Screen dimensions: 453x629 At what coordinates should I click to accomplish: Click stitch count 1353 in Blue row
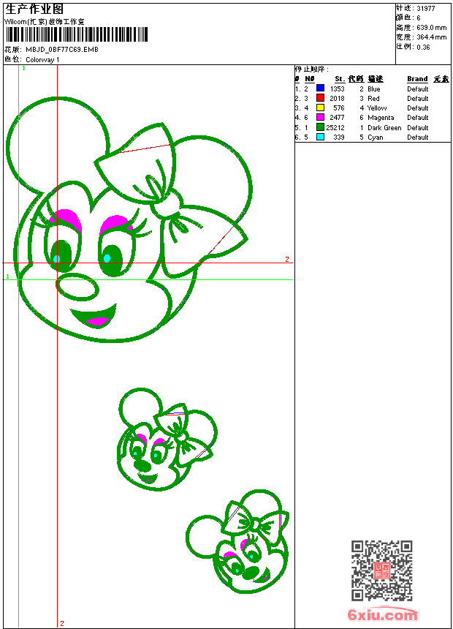click(337, 88)
